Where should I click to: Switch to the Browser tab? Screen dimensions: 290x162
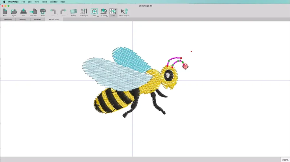click(x=37, y=19)
